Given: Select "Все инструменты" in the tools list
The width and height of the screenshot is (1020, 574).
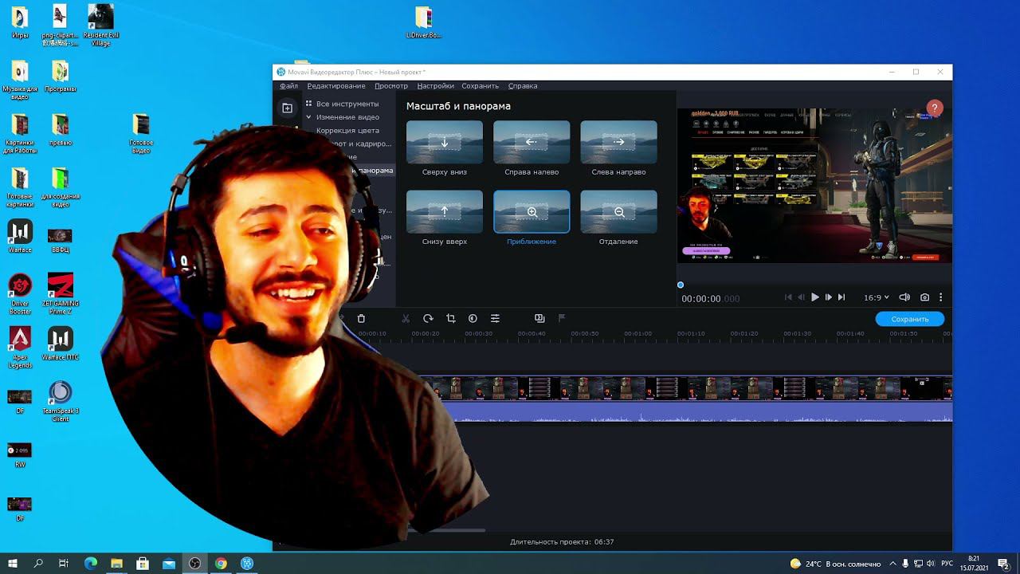Looking at the screenshot, I should pos(347,104).
